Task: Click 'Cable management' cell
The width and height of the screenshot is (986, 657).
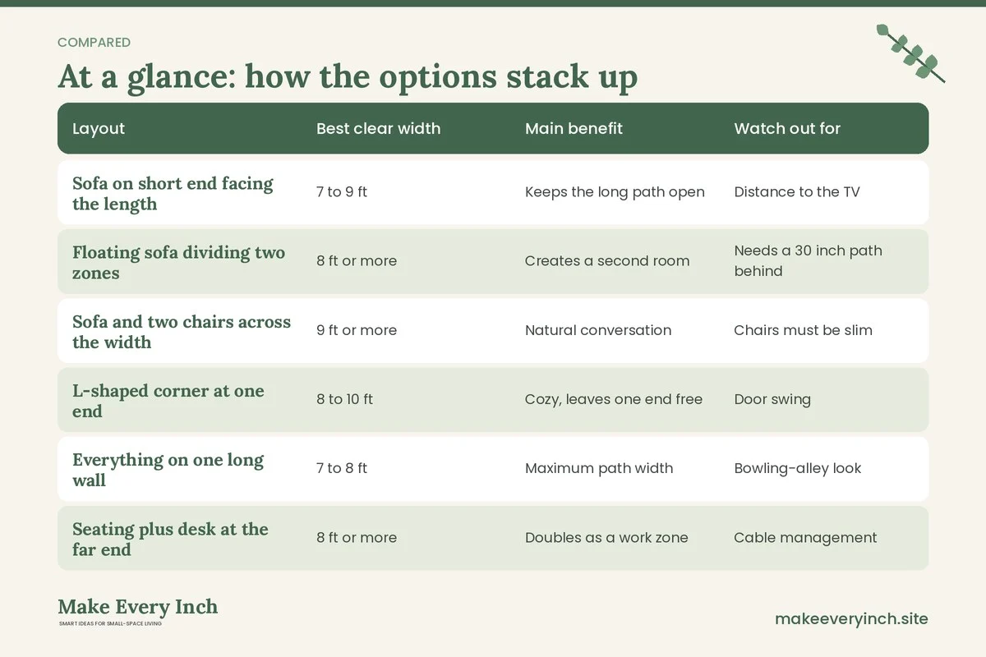Action: point(805,537)
